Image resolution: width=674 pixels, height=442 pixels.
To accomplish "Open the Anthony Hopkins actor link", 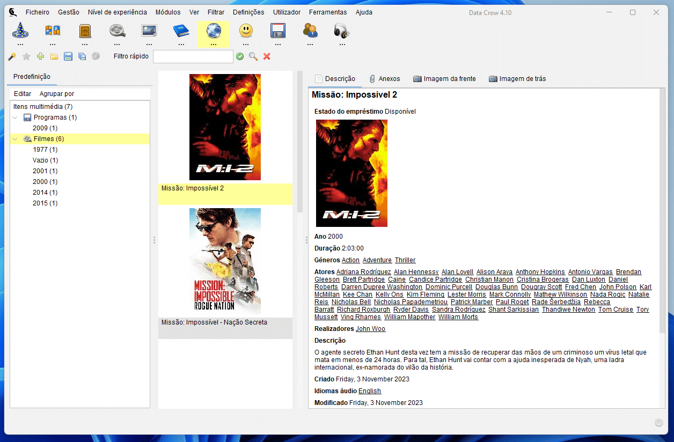I will [540, 272].
